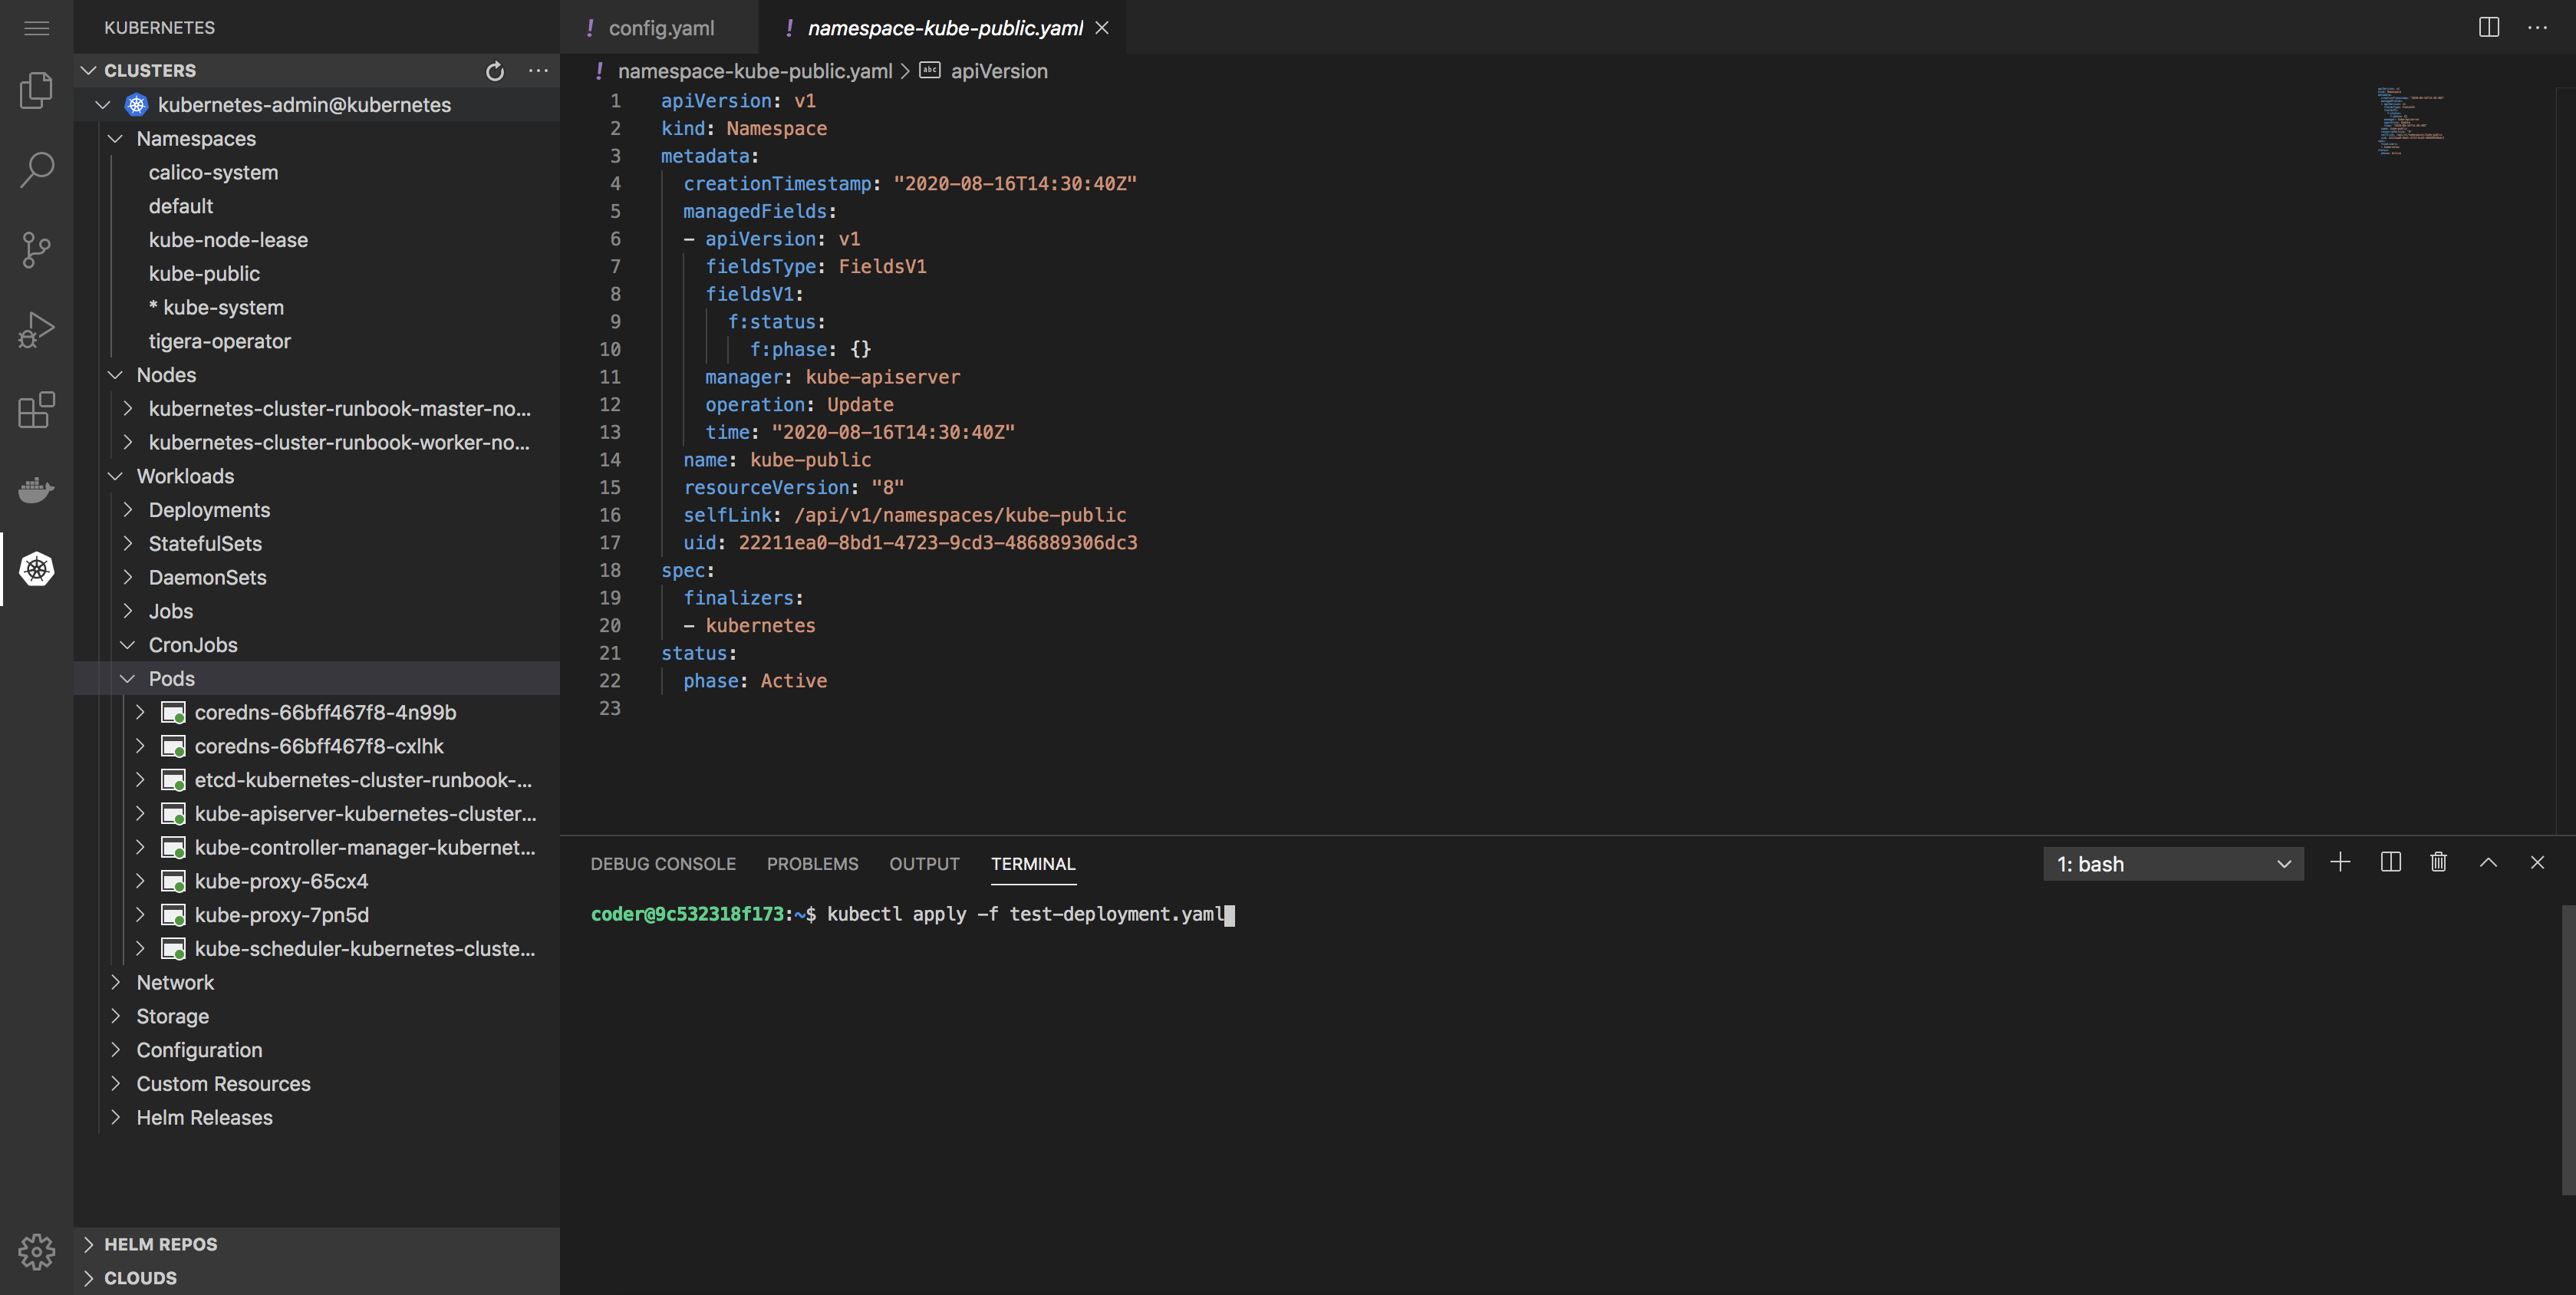Screen dimensions: 2576x1295
Task: Click the etcd-kubernetes-cluster-runbook pod icon
Action: coord(174,781)
